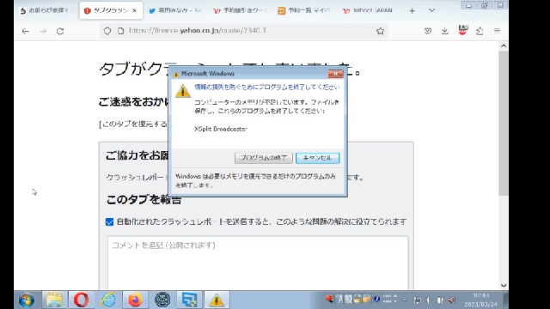
Task: Switch to Firefox on the taskbar
Action: tap(135, 300)
